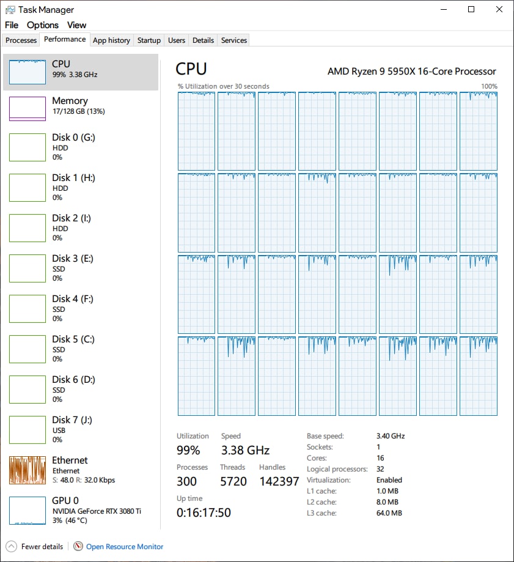Viewport: 514px width, 562px height.
Task: Select Disk 0 (G:) HDD item
Action: (81, 147)
